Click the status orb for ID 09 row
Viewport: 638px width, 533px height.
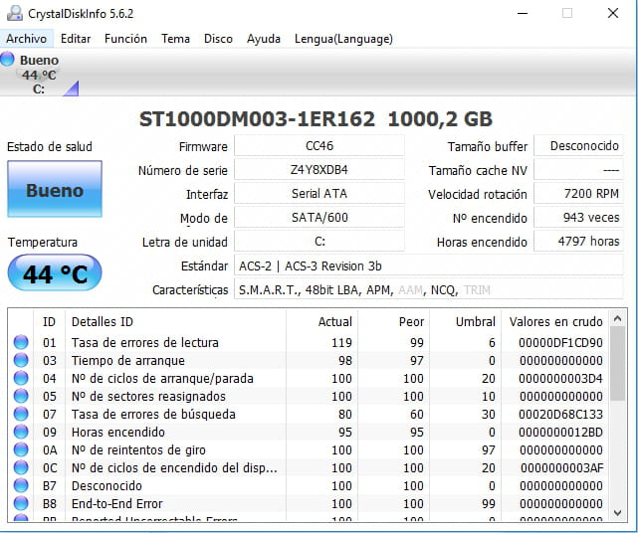pyautogui.click(x=21, y=432)
